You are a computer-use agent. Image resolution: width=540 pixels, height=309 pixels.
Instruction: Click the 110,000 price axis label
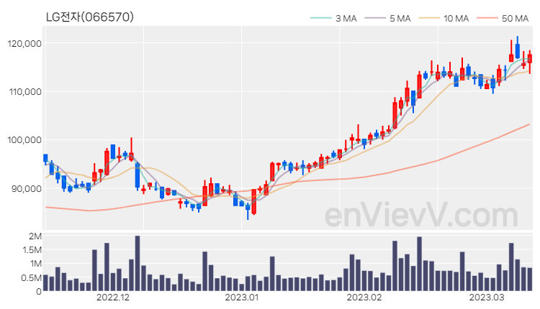(24, 92)
